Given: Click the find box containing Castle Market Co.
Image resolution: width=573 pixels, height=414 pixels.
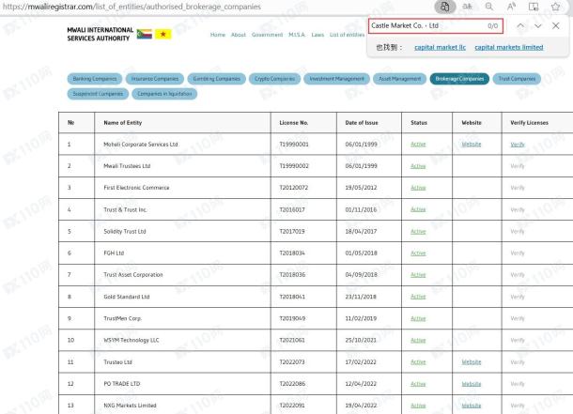Looking at the screenshot, I should click(436, 26).
